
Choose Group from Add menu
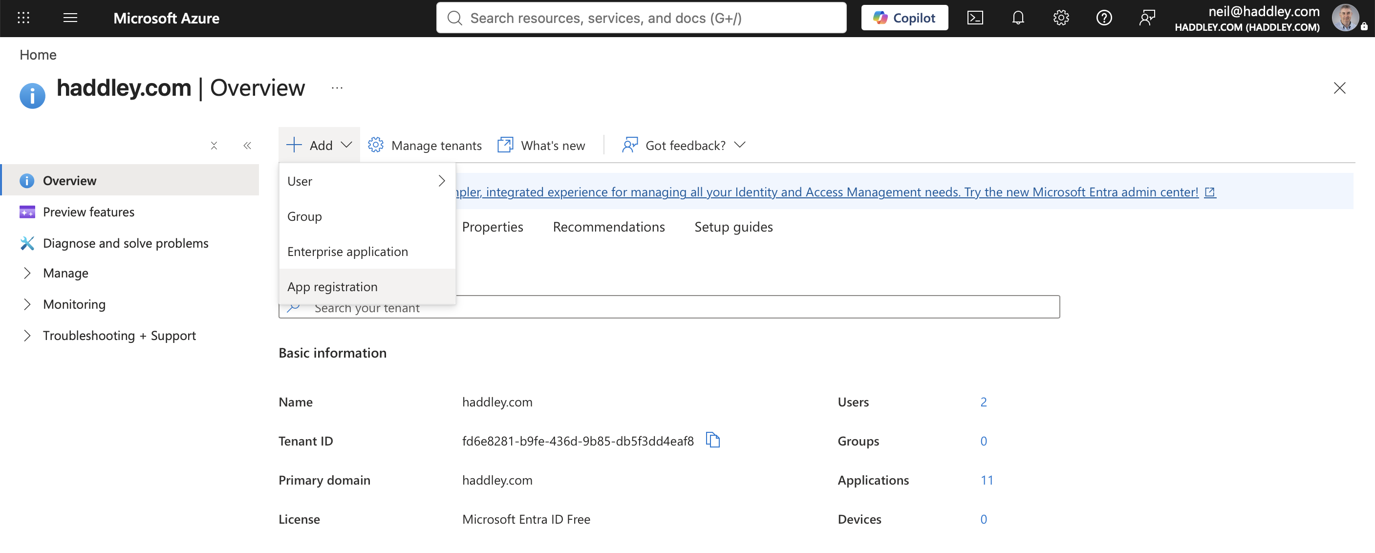coord(367,216)
